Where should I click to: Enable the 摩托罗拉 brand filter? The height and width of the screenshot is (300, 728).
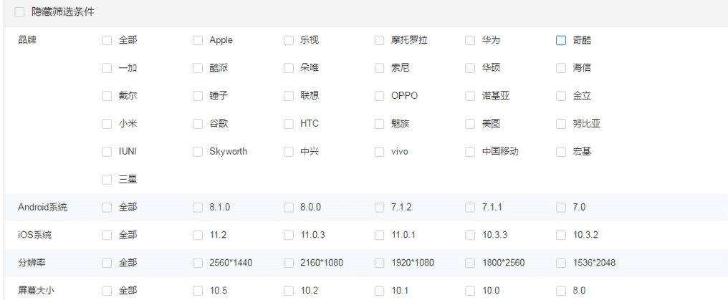[379, 40]
